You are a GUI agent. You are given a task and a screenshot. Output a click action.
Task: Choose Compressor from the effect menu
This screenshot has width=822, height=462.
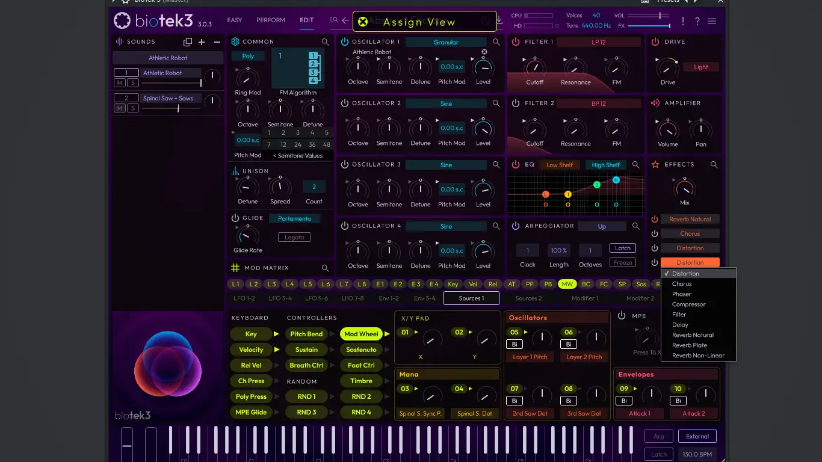click(x=698, y=304)
